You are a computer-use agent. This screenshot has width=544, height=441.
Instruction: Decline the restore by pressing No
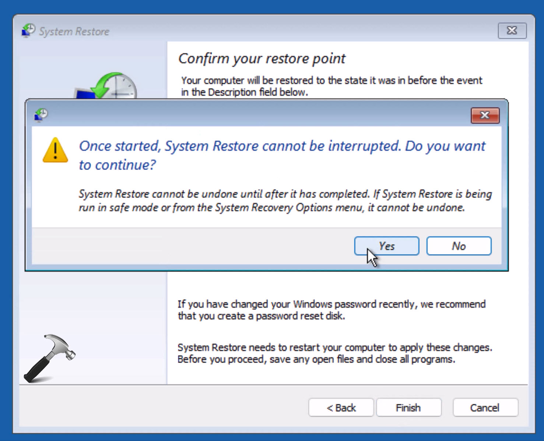(459, 246)
